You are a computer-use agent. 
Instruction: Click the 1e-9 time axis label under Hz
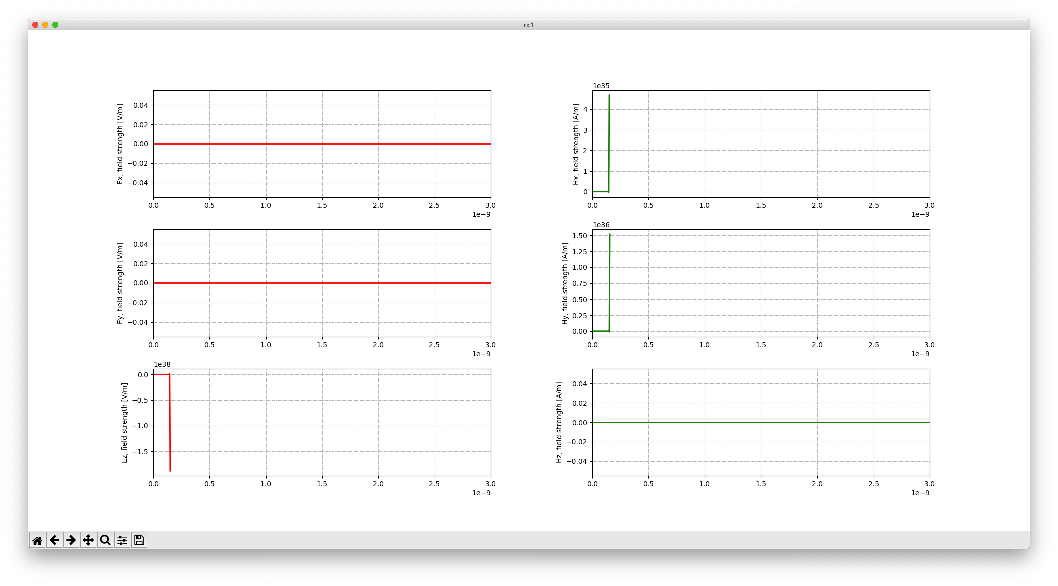920,493
